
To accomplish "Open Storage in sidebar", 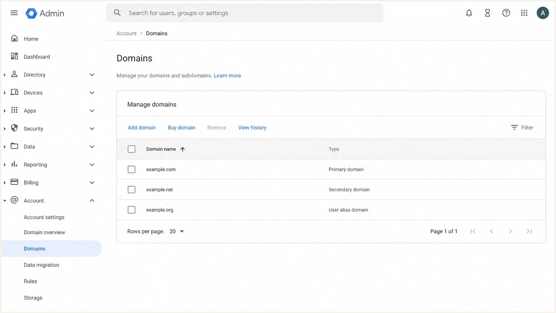I will [x=33, y=298].
